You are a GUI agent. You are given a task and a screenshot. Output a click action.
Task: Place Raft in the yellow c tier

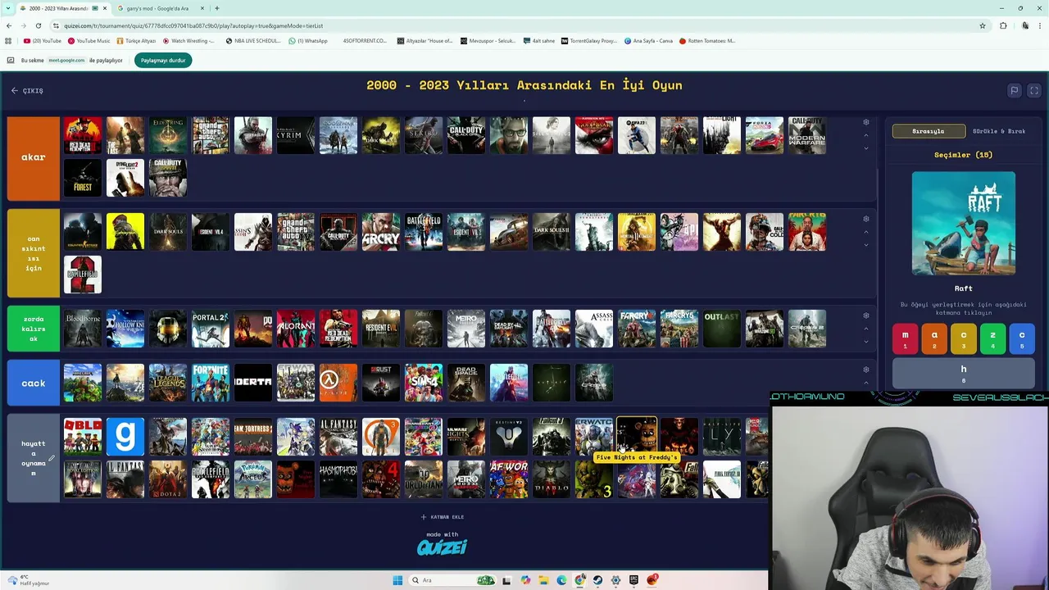[x=964, y=338]
